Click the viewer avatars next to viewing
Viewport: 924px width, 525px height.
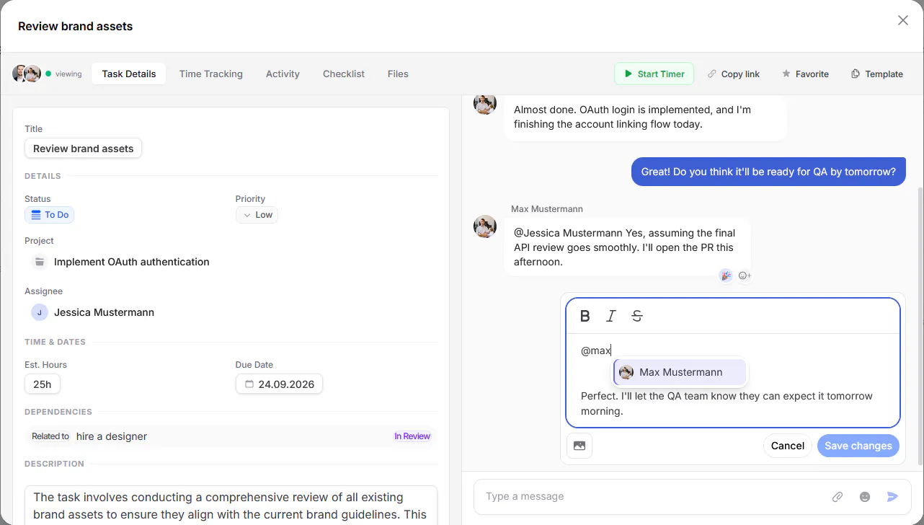tap(27, 74)
